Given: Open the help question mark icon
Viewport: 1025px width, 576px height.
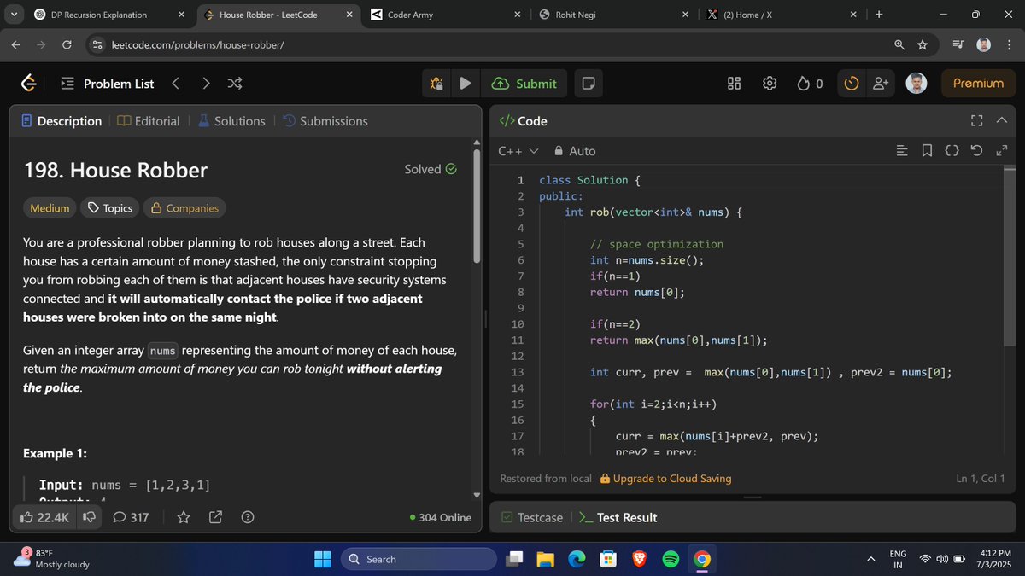Looking at the screenshot, I should 248,517.
